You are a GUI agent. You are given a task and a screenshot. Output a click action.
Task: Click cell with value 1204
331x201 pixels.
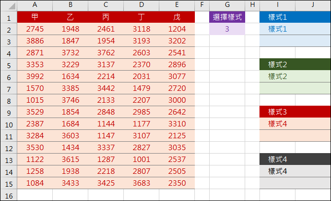pyautogui.click(x=177, y=29)
